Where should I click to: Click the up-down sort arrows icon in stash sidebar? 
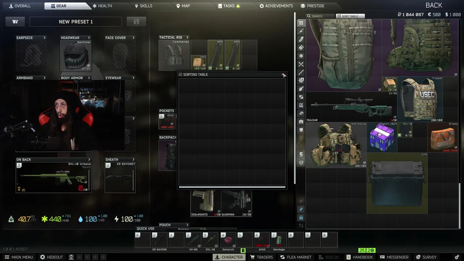301,225
